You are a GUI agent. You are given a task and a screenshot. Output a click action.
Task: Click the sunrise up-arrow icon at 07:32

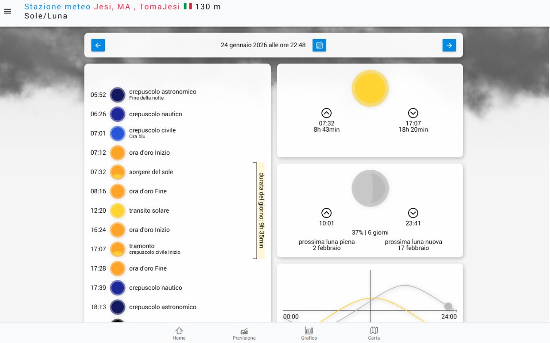327,113
